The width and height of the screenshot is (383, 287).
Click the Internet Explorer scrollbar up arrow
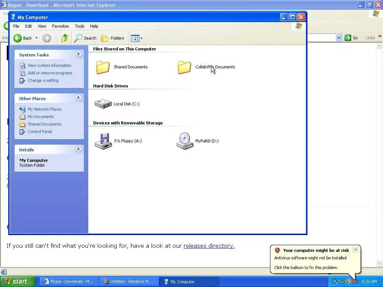click(379, 46)
